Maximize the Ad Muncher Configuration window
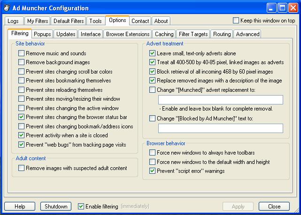Screen dimensions: 301x215 [282, 8]
